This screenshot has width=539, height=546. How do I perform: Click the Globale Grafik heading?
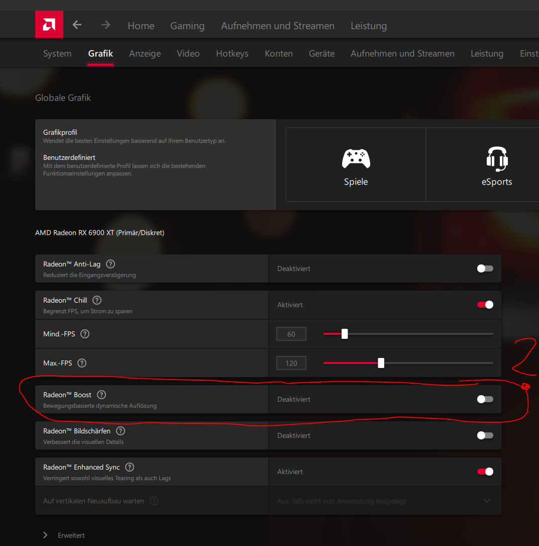click(x=63, y=98)
